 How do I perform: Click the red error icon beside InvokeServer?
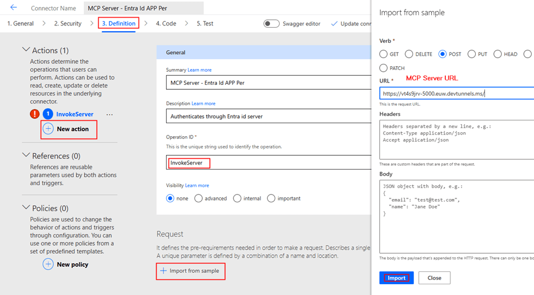pyautogui.click(x=34, y=114)
